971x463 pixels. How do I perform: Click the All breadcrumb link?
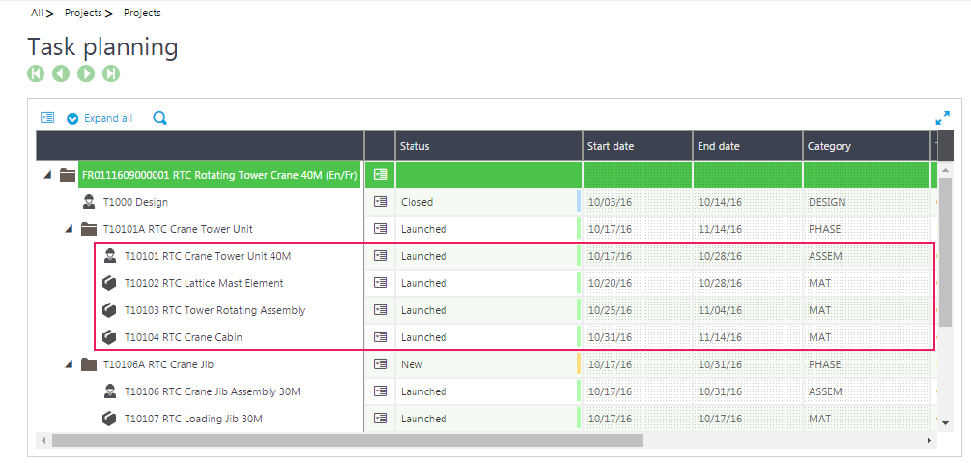[37, 13]
